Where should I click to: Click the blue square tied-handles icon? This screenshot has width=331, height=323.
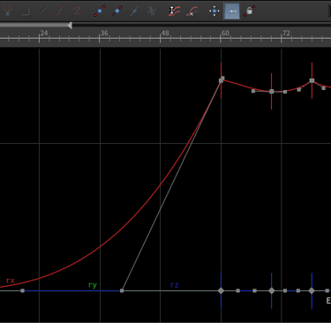100,11
